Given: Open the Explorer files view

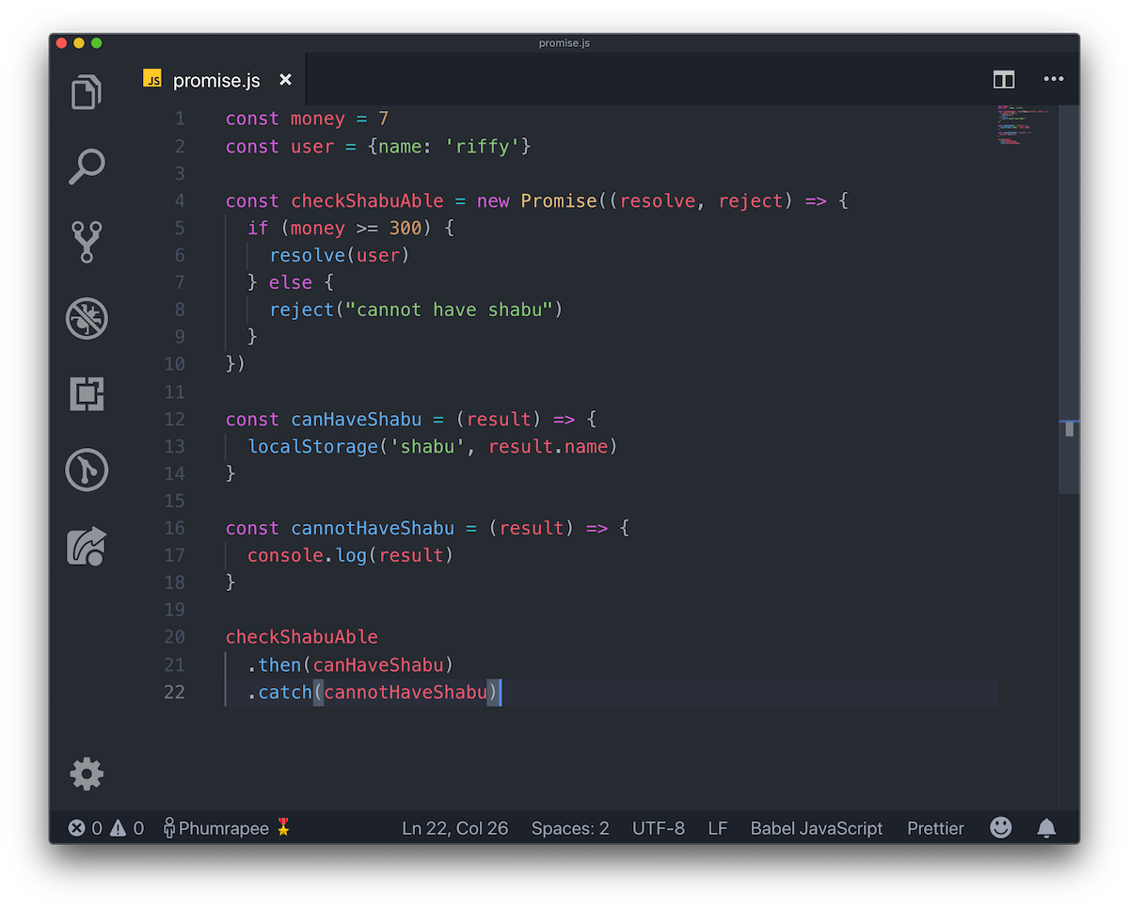Looking at the screenshot, I should click(87, 92).
